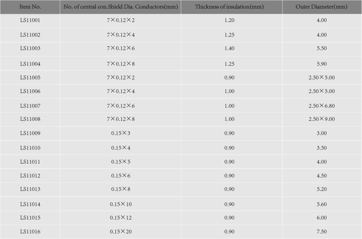Viewport: 362px width, 239px height.
Task: Select item LS11012 in the table
Action: pyautogui.click(x=30, y=176)
